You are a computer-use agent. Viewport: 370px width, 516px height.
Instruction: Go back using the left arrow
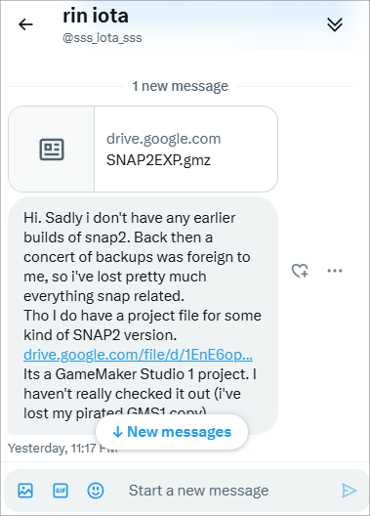pos(25,24)
